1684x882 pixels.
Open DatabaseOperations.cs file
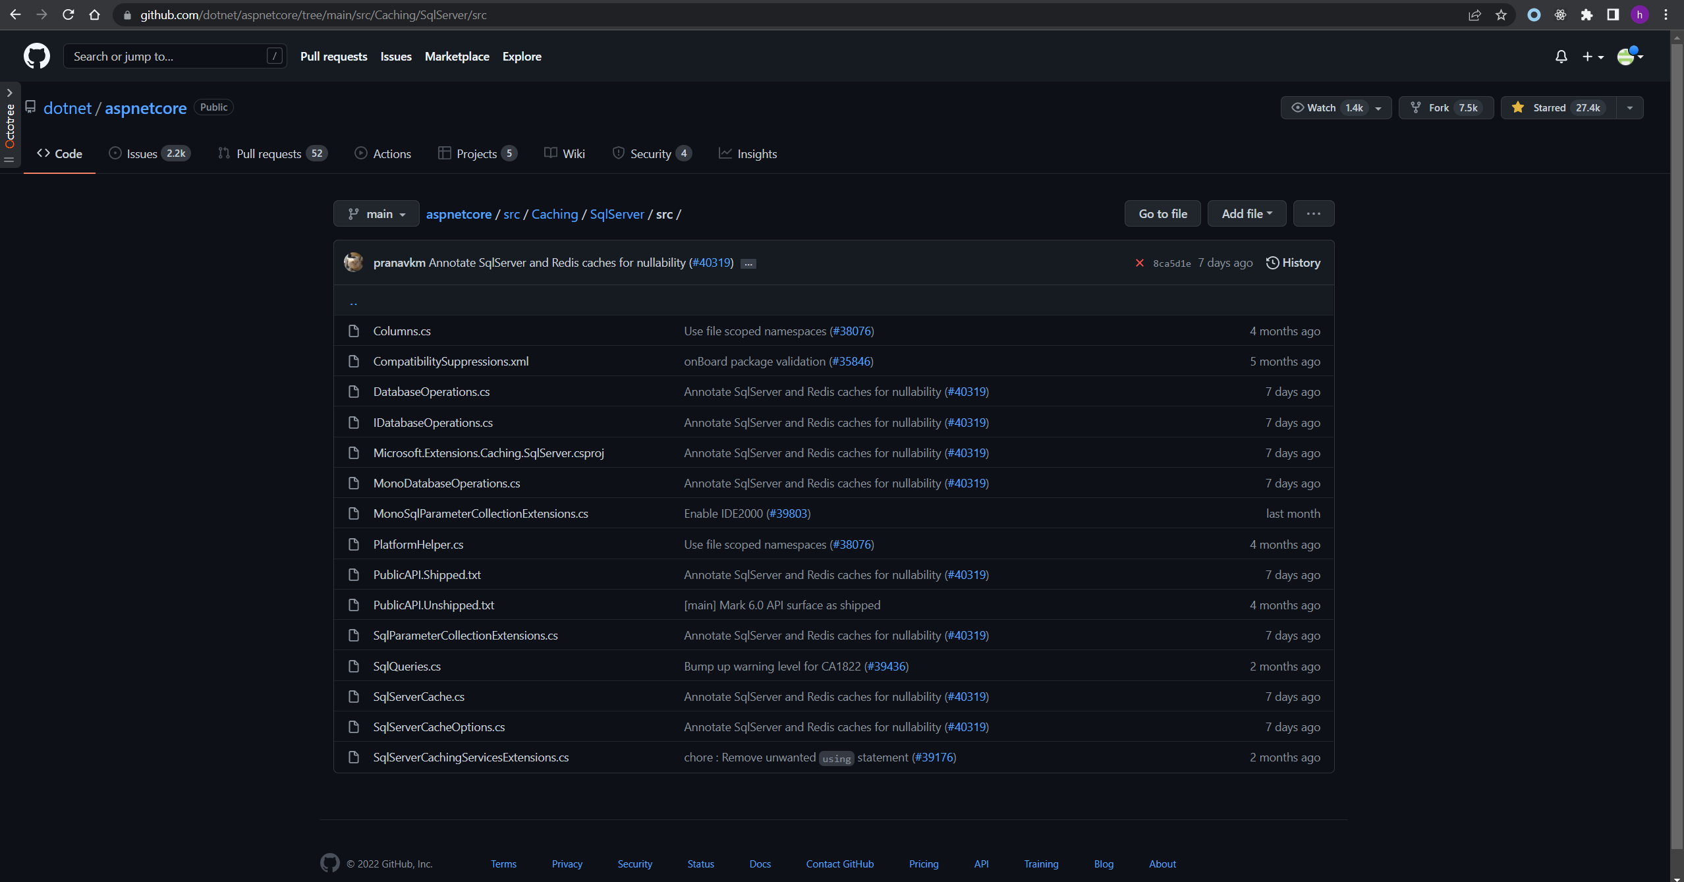coord(432,392)
